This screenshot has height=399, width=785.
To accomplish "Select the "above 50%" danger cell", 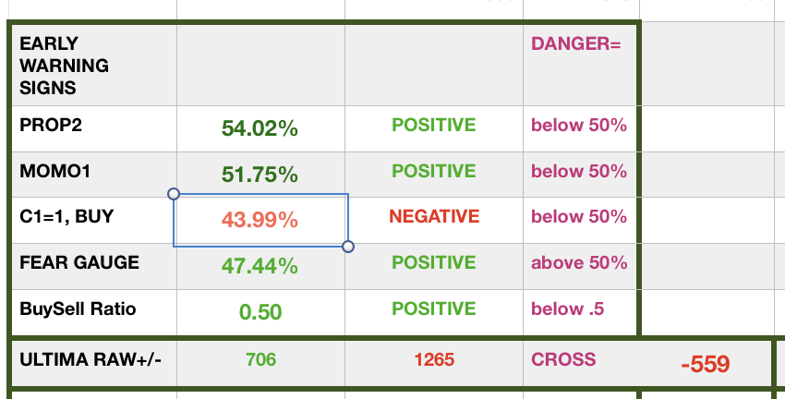I will (x=579, y=262).
